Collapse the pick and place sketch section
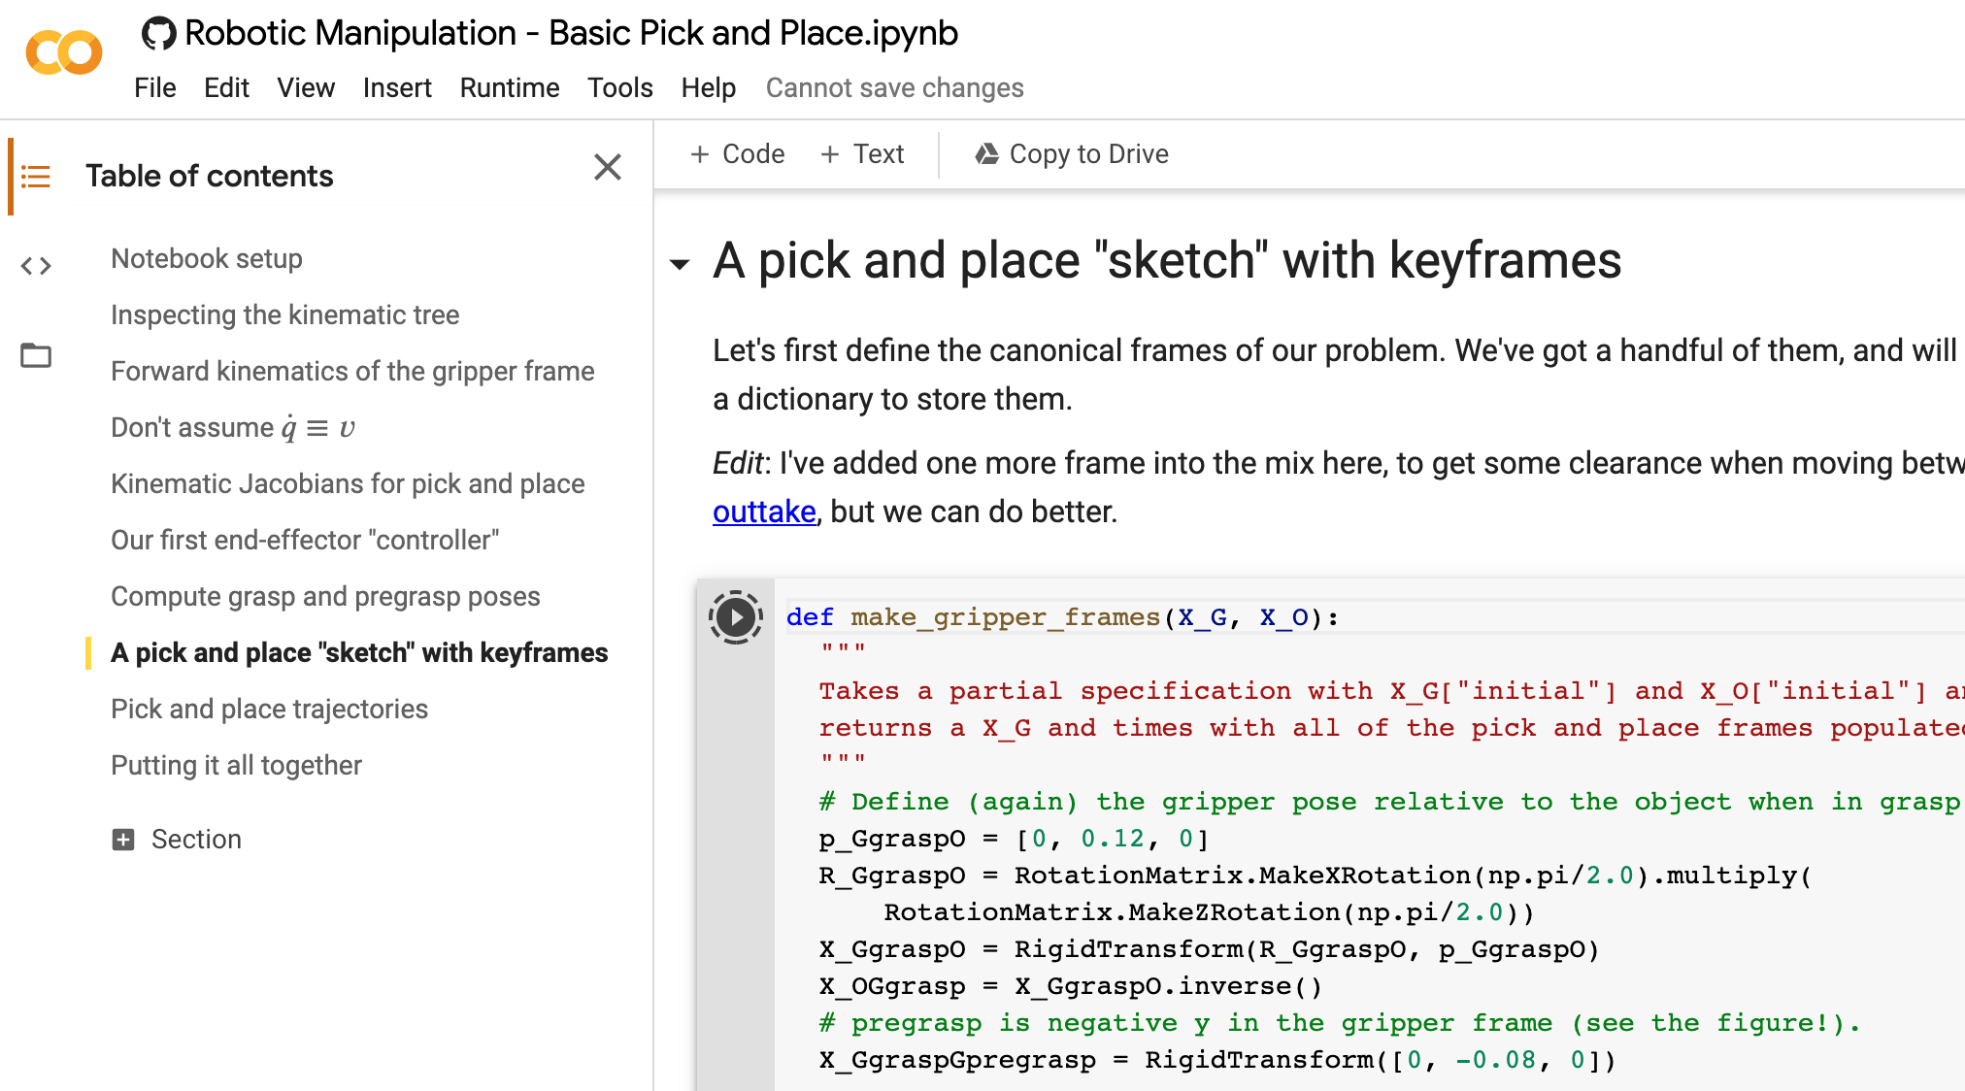 point(680,264)
